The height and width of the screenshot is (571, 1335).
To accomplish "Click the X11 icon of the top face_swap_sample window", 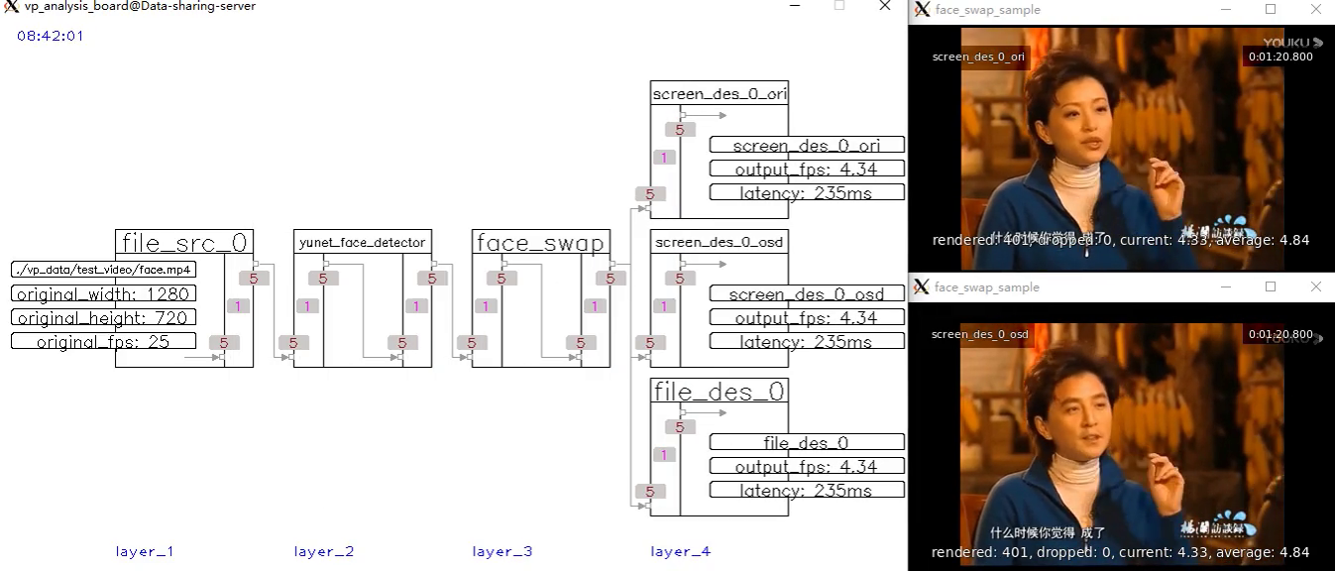I will coord(922,9).
